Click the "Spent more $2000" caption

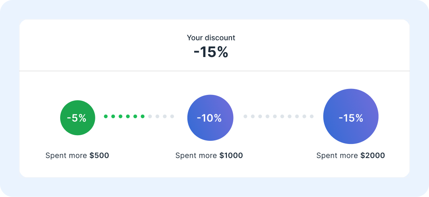(x=350, y=156)
